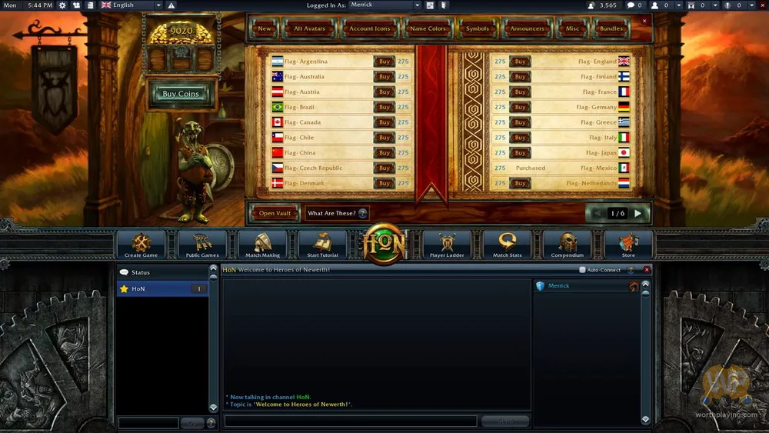Click Merrick in the channel user list
This screenshot has width=769, height=433.
point(558,286)
